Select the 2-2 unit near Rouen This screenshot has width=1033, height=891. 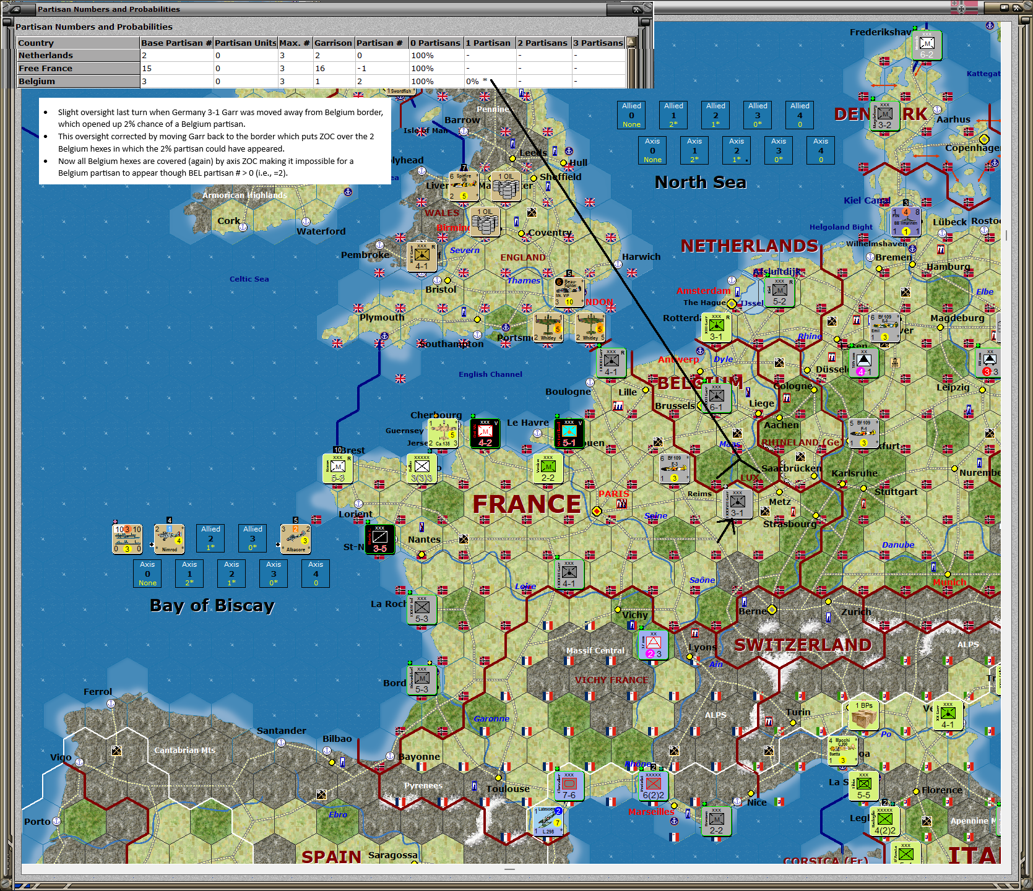[x=548, y=468]
